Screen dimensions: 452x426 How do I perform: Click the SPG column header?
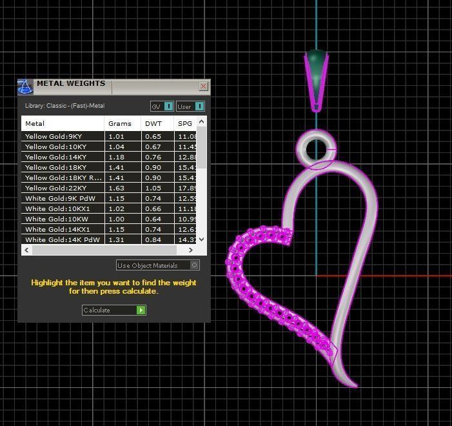pos(185,123)
